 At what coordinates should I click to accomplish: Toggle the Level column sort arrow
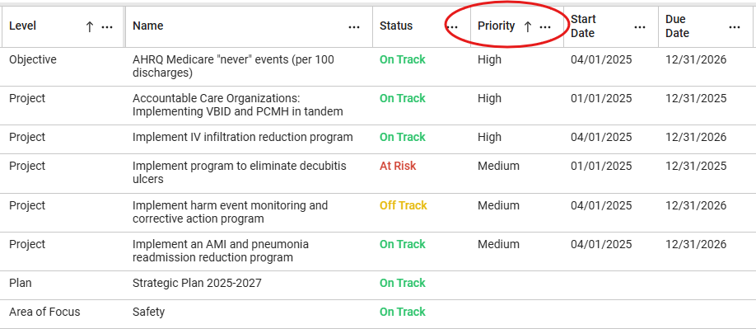(x=89, y=27)
